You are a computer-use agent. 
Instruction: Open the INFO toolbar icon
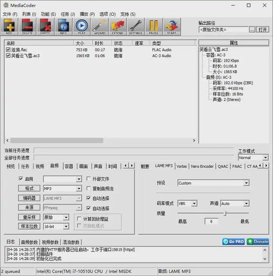coord(63,27)
